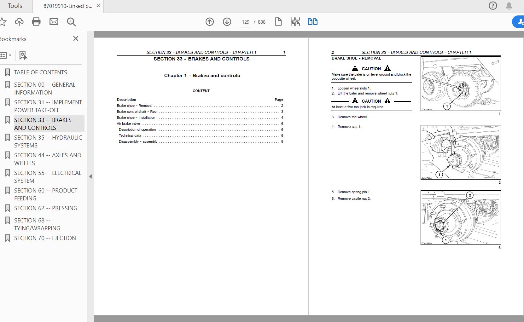Open the TABLE OF CONTENTS bookmark
This screenshot has width=524, height=322.
[x=41, y=72]
